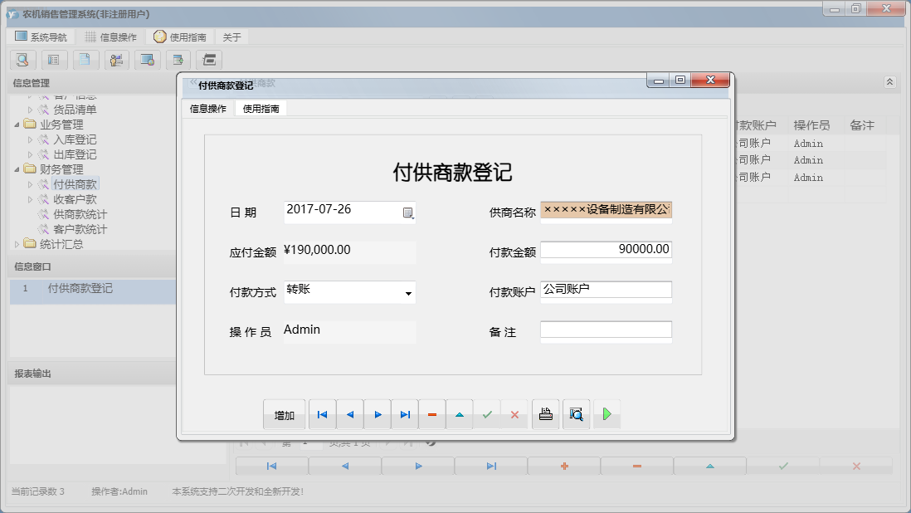Click the document/new page icon on main toolbar

point(85,60)
